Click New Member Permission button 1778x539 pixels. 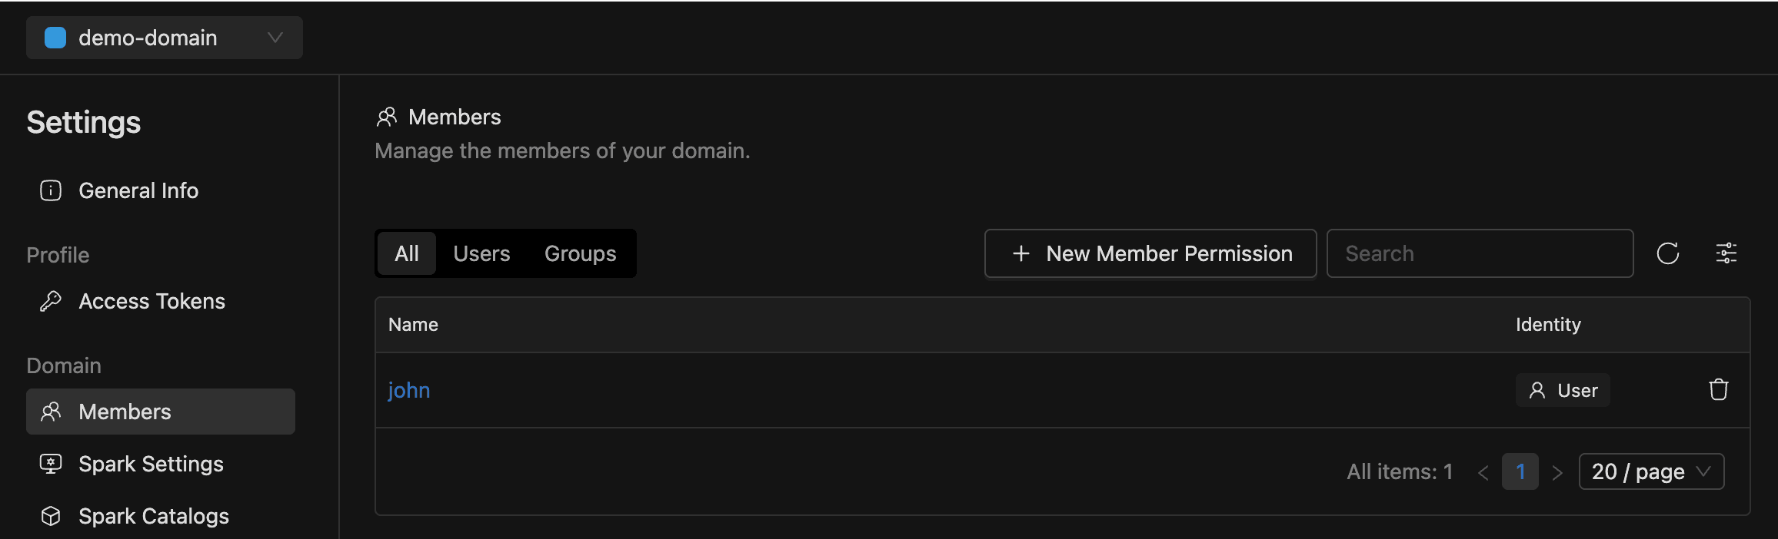(1150, 253)
